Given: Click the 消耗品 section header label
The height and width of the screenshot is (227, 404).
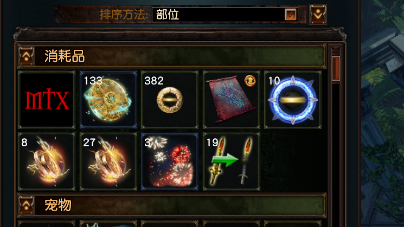Looking at the screenshot, I should pos(65,56).
